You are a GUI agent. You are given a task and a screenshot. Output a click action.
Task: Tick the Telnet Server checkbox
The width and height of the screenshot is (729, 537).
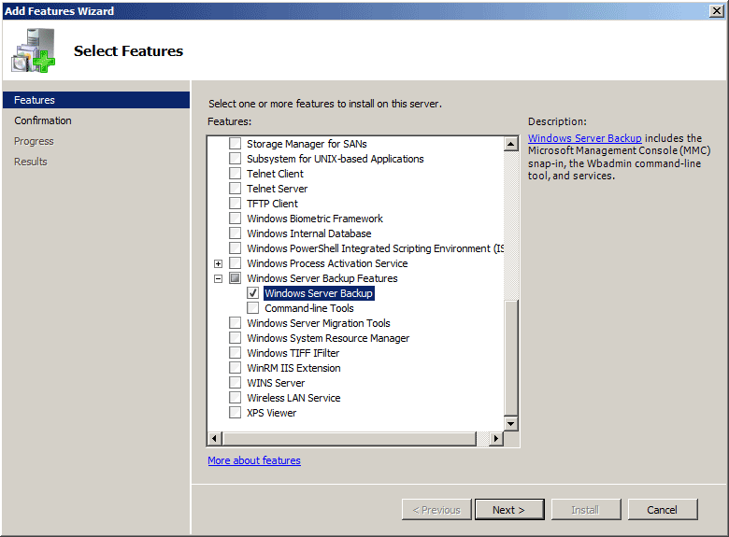(236, 188)
